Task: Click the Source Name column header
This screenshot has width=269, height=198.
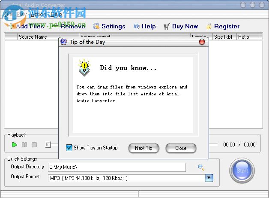Action: 48,37
